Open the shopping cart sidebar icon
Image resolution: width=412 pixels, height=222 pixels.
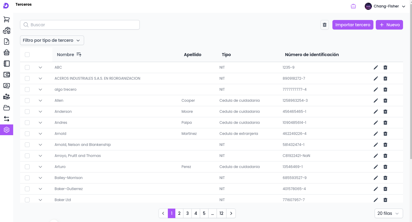(7, 19)
